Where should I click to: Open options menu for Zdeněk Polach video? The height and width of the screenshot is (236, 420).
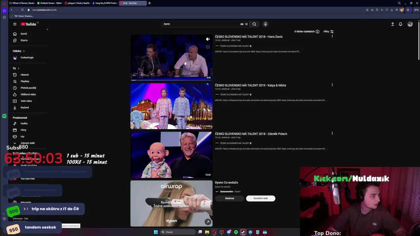click(x=332, y=133)
